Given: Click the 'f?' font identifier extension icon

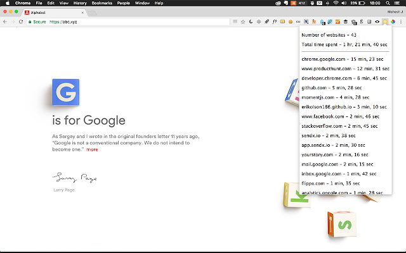Looking at the screenshot, I should click(x=275, y=22).
